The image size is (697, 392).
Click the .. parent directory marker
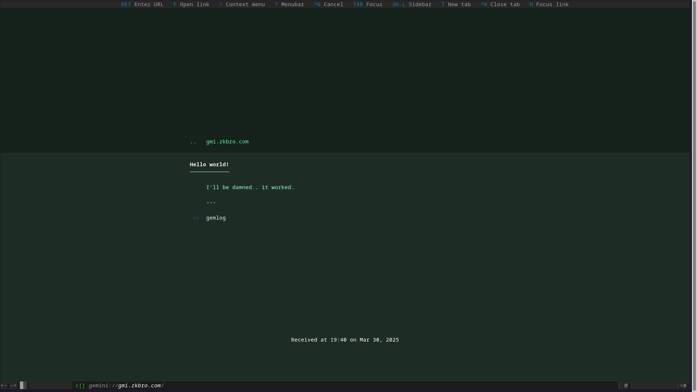point(193,142)
